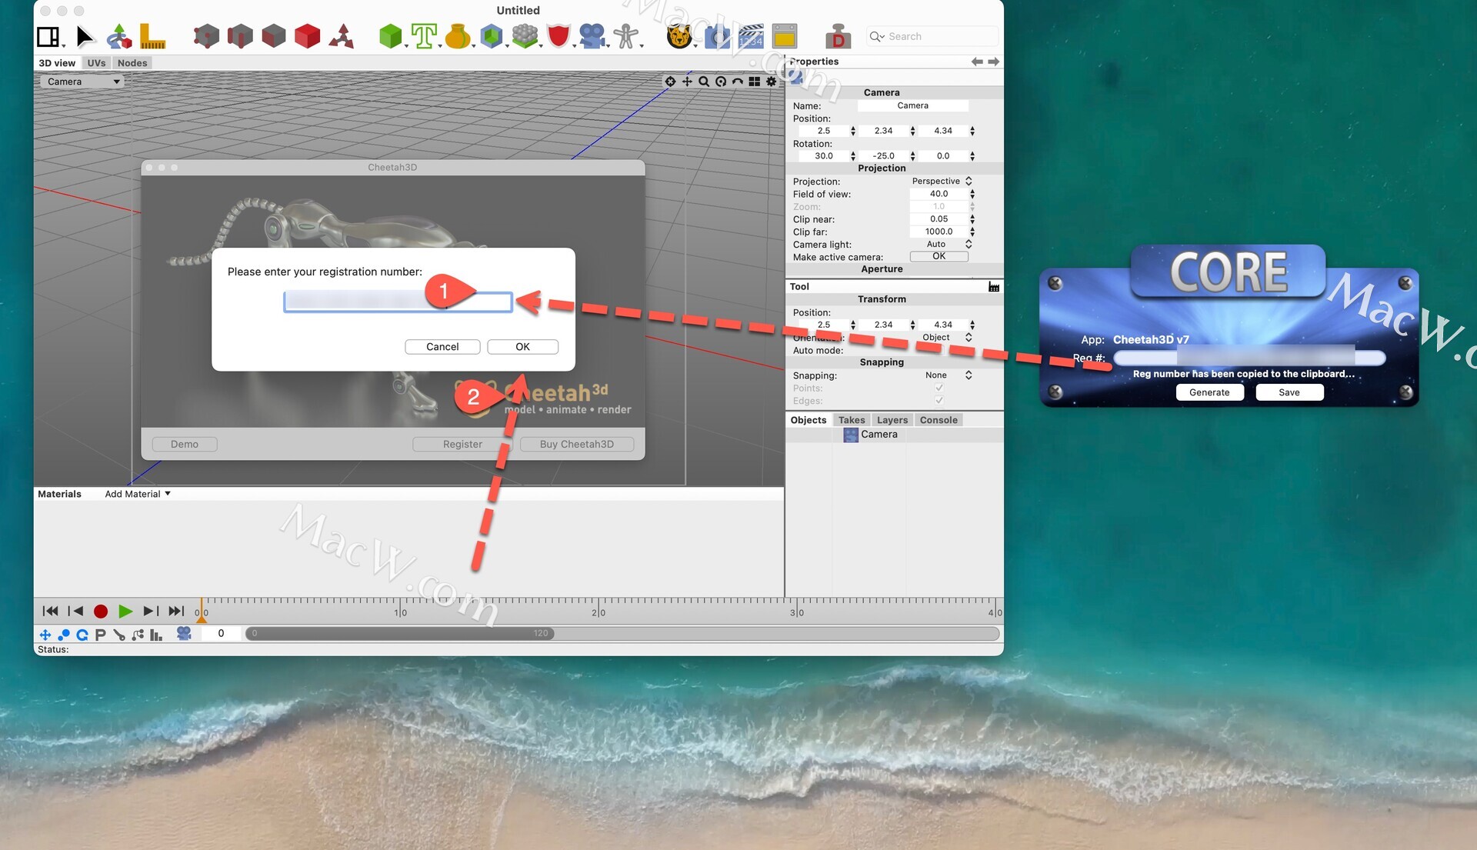Choose the transform tool with colored arrows

click(118, 36)
